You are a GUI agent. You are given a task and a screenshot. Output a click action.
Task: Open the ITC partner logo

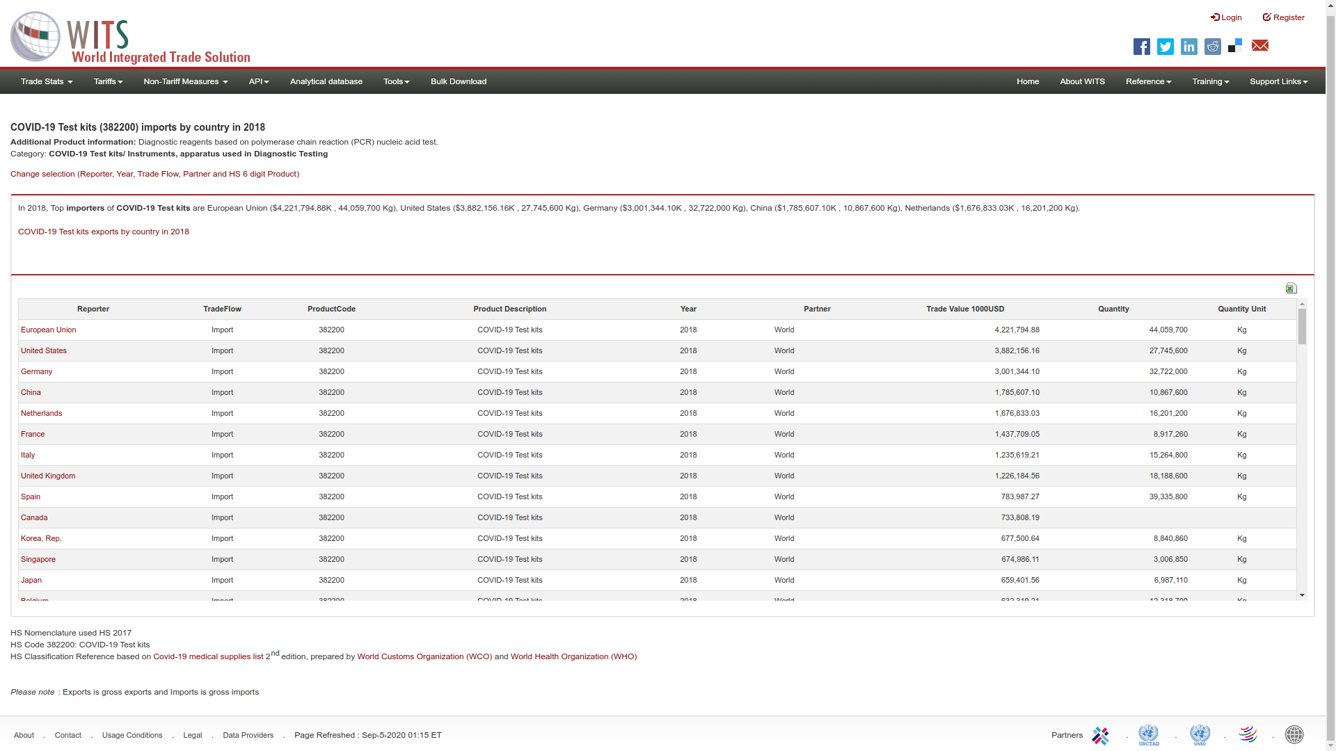pos(1100,736)
